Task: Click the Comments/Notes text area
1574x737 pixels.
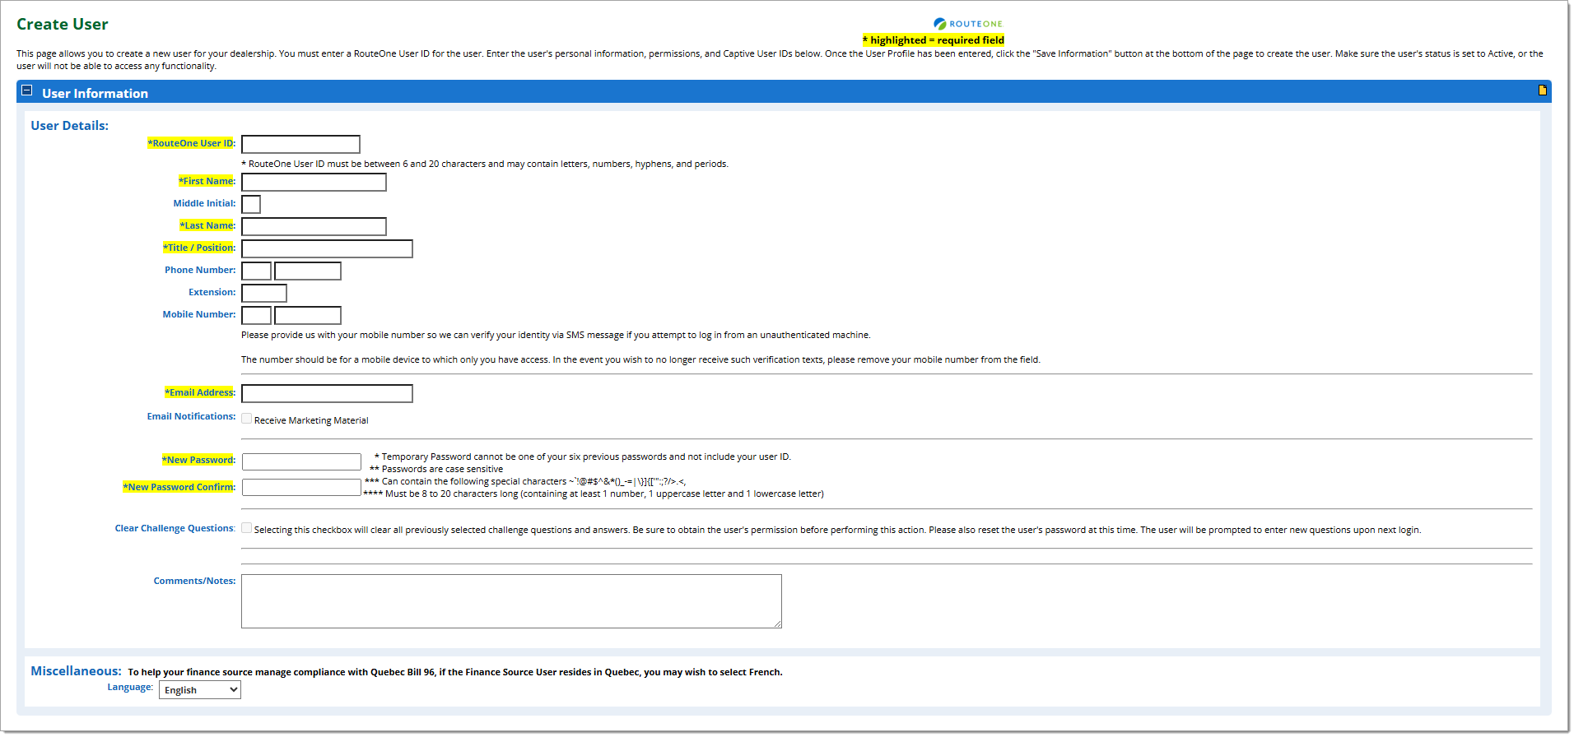Action: (511, 601)
